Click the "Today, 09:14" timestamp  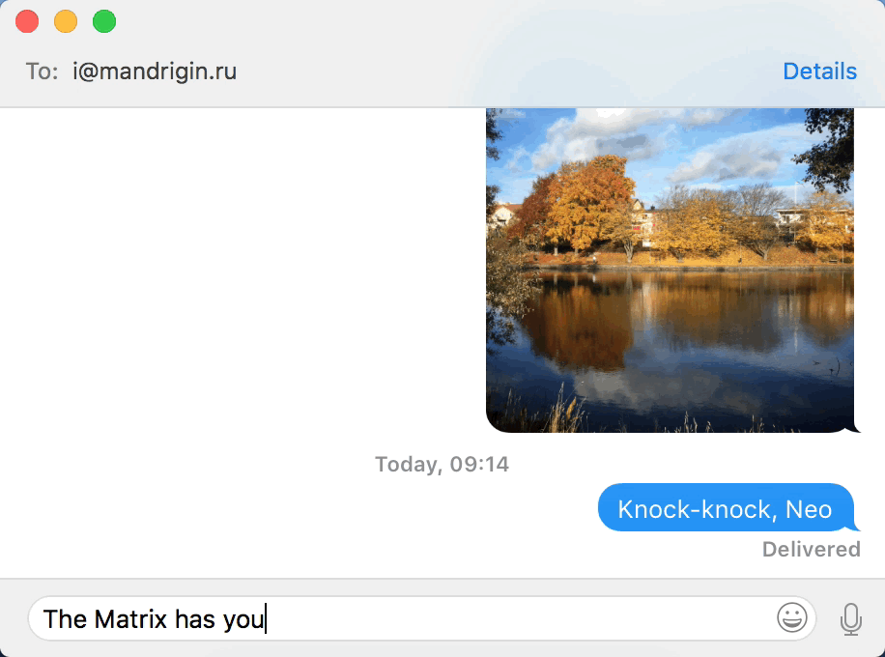[x=442, y=465]
